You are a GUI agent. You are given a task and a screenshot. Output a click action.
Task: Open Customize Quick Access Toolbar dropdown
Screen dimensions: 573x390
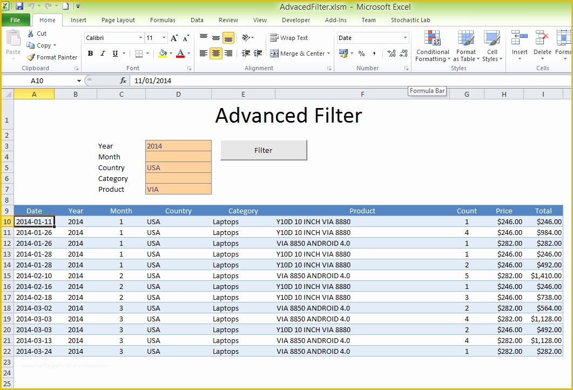tap(78, 6)
